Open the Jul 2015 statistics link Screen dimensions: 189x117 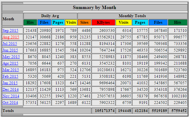[10, 44]
